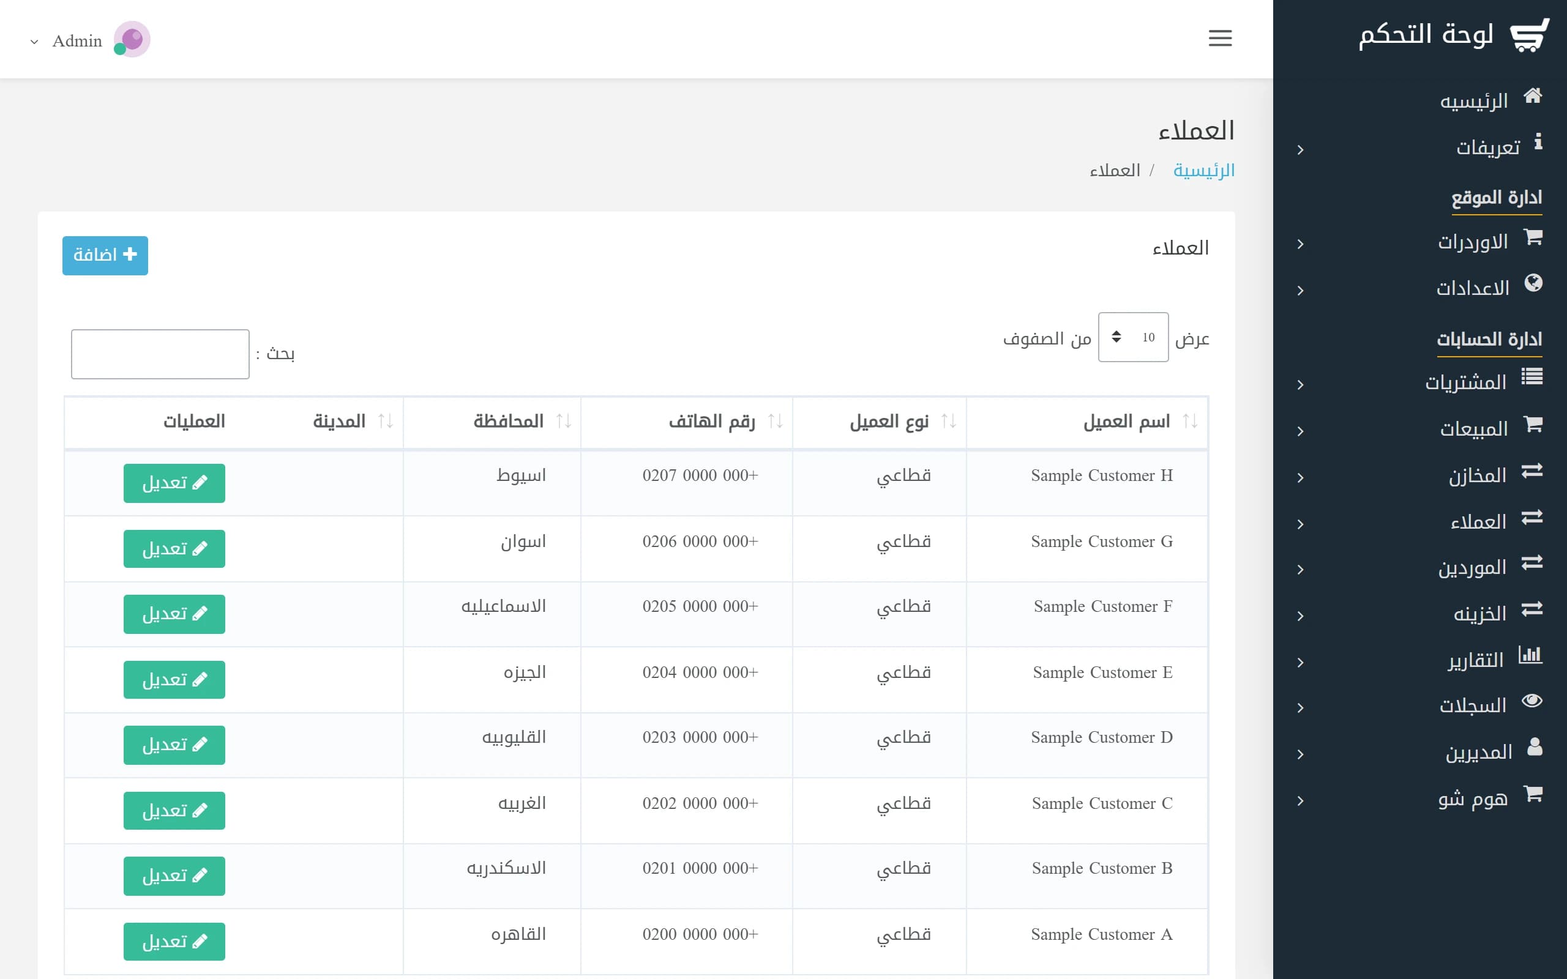Click the exchange icon beside الموردين
1567x979 pixels.
click(x=1531, y=563)
